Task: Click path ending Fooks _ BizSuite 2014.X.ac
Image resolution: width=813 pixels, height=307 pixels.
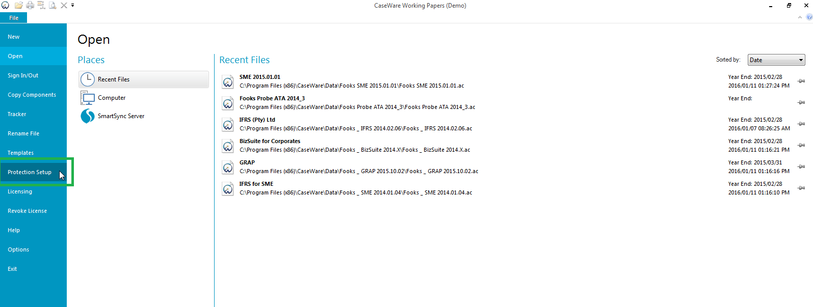Action: pos(355,150)
